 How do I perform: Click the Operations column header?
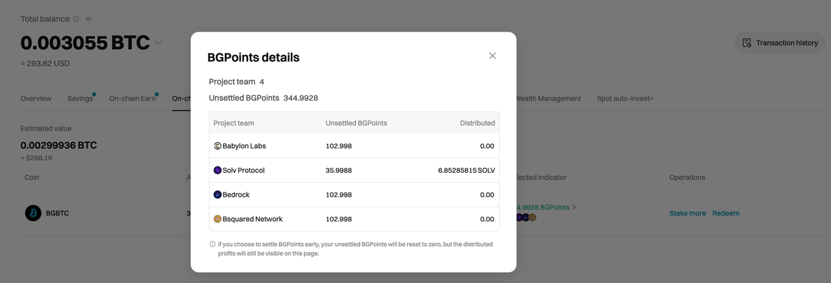(687, 177)
